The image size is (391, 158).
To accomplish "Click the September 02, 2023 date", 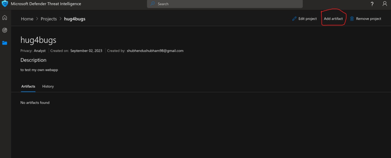I will pos(86,51).
